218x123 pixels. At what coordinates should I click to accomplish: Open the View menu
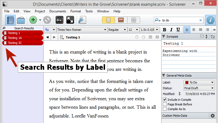tap(27, 11)
